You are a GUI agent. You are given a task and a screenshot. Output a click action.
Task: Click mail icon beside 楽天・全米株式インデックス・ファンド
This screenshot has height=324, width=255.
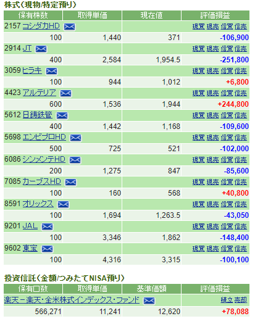tap(149, 301)
